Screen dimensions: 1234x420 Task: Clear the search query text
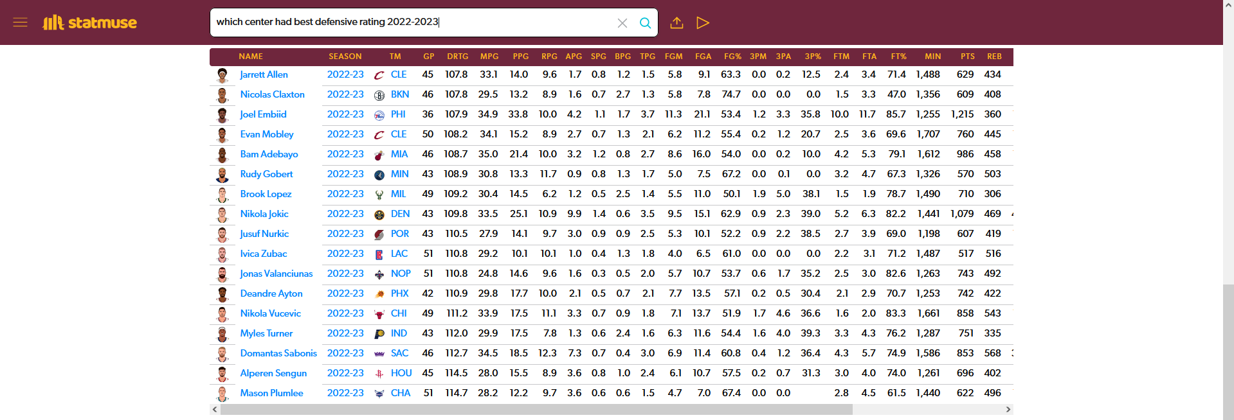(622, 23)
